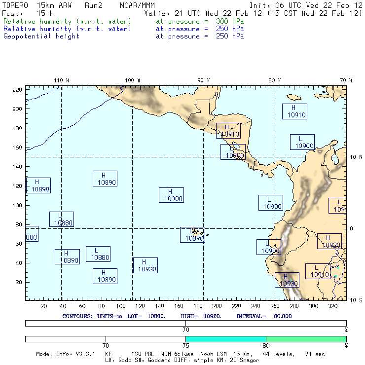Click the 'Run2' header label
The image size is (365, 365).
(94, 5)
